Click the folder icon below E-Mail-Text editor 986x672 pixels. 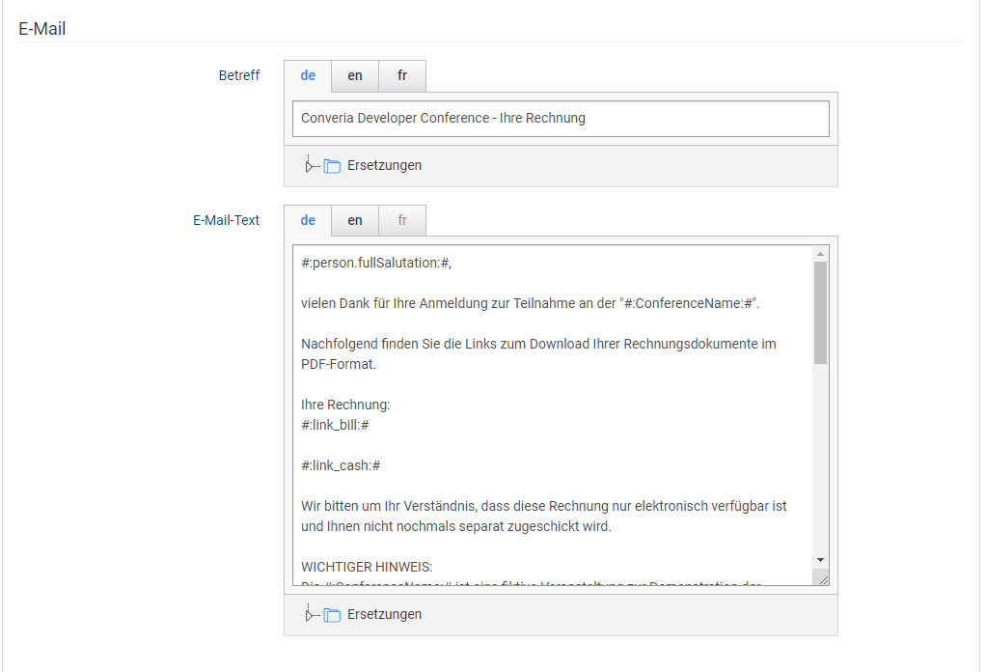click(x=332, y=615)
